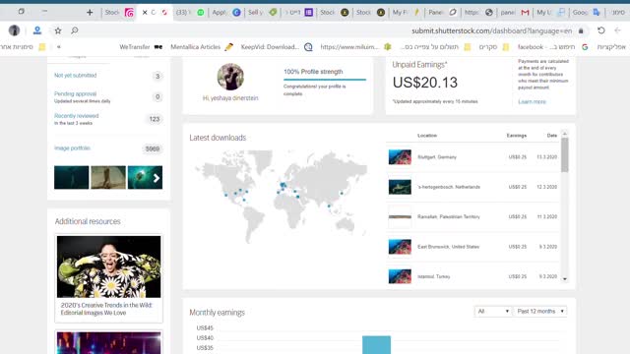Open the tab labeled (33) with green icon
The width and height of the screenshot is (630, 354).
click(190, 13)
